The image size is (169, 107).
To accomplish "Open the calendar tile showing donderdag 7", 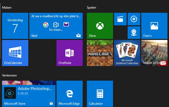I will coord(15,26).
